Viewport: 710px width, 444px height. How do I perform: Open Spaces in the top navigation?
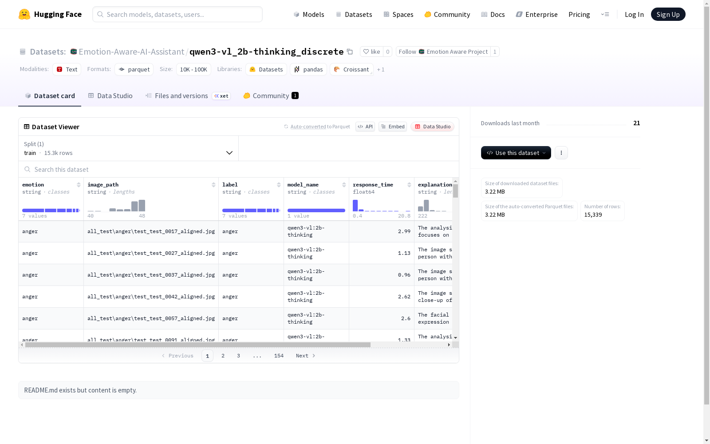[x=398, y=14]
